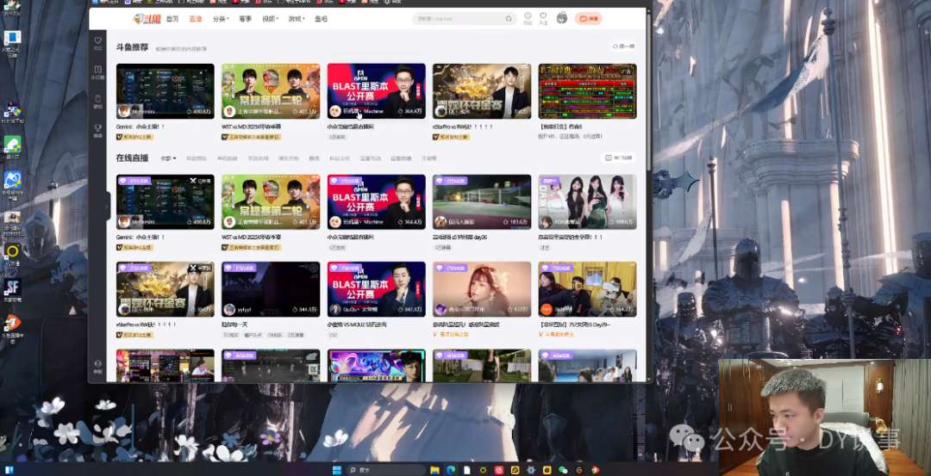Viewport: 931px width, 476px height.
Task: Click the WST vs MD 2025 title in 在线直播
Action: click(251, 237)
